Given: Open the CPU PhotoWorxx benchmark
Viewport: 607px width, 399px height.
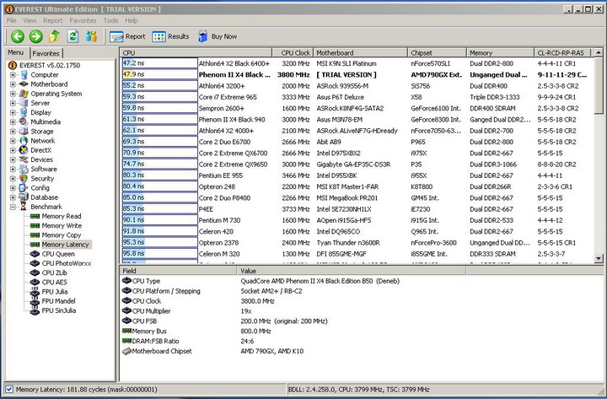Looking at the screenshot, I should 61,263.
